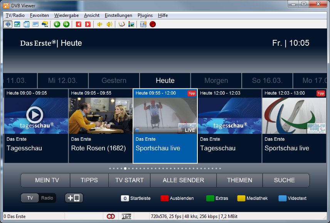The image size is (330, 223).
Task: Switch to the next channel using the red arrow
Action: click(88, 24)
